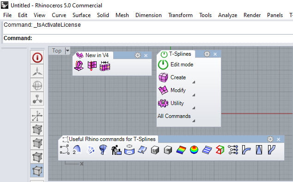Click the Utility pink gear icon
Screen dimensions: 293x182
click(163, 103)
